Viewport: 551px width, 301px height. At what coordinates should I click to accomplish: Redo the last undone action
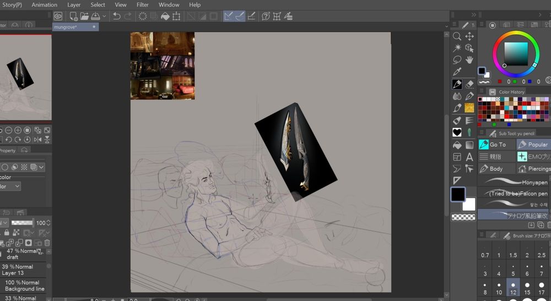click(128, 16)
